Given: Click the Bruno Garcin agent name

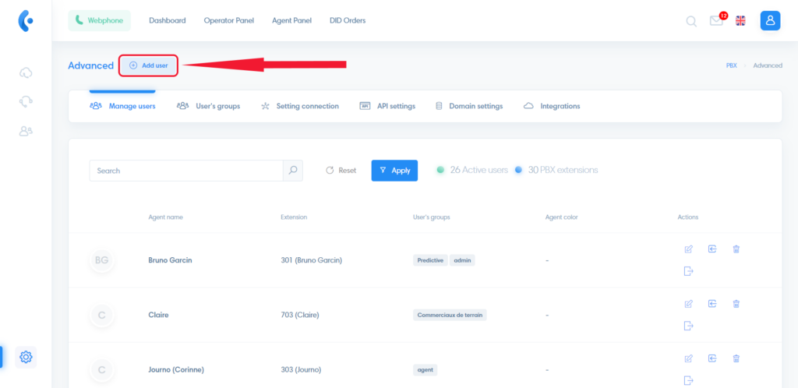Looking at the screenshot, I should (170, 260).
